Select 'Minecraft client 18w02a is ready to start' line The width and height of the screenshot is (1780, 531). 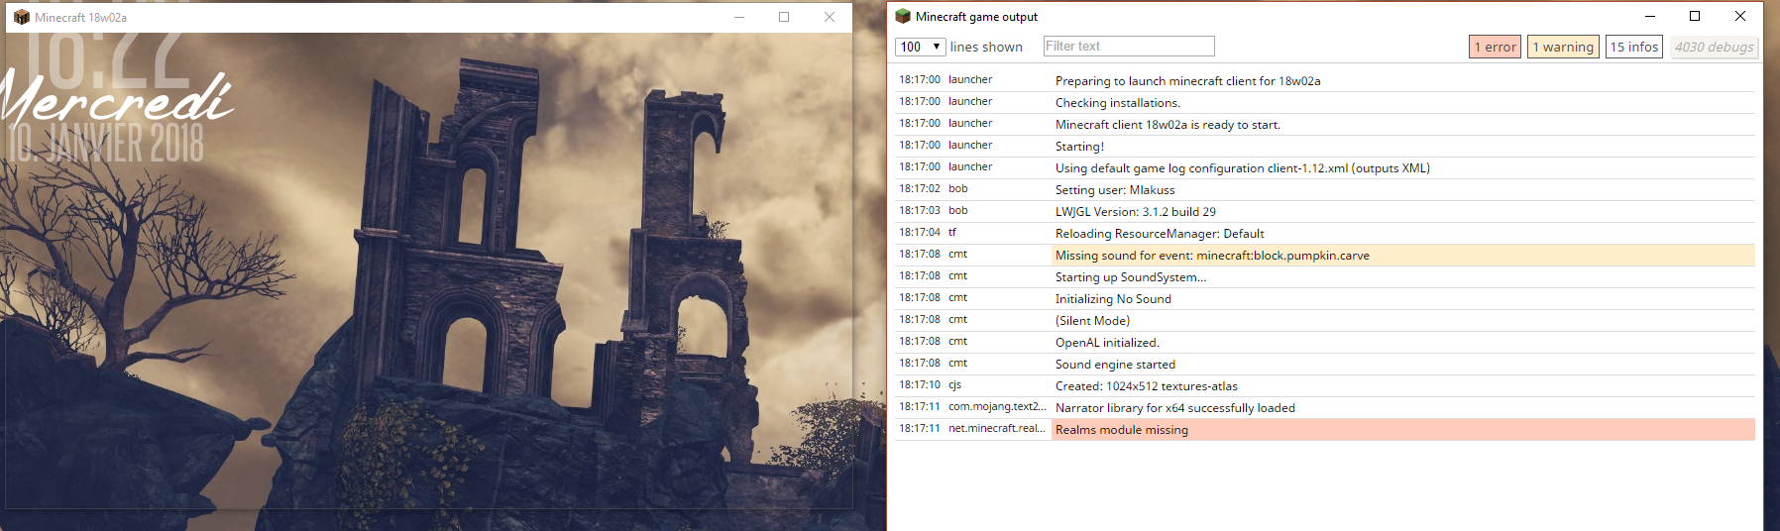(1324, 124)
